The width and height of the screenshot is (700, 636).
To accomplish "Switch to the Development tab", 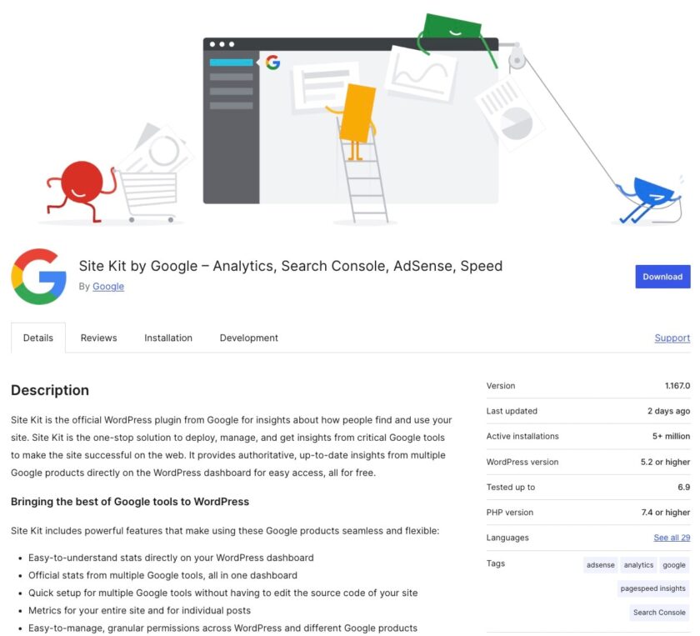I will (x=248, y=338).
